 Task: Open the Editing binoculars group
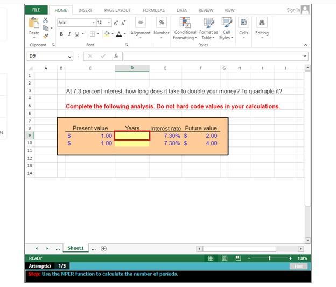262,28
